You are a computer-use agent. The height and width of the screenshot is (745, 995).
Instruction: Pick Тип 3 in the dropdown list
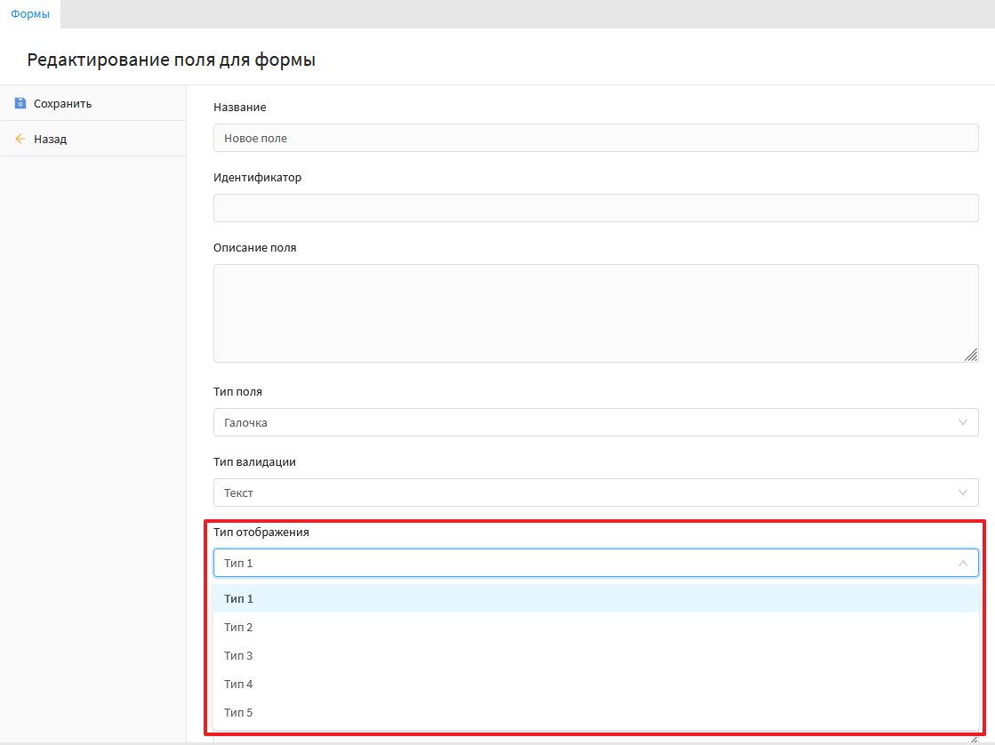point(239,655)
